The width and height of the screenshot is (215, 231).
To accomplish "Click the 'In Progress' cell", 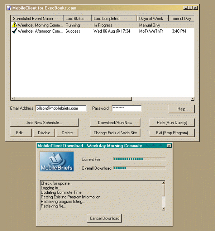I will point(103,25).
